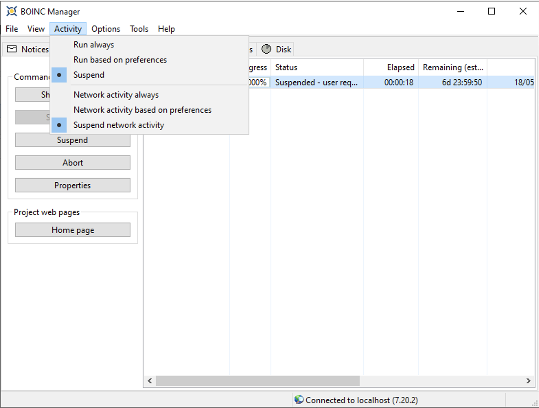This screenshot has width=539, height=408.
Task: Click the Abort button
Action: [73, 163]
